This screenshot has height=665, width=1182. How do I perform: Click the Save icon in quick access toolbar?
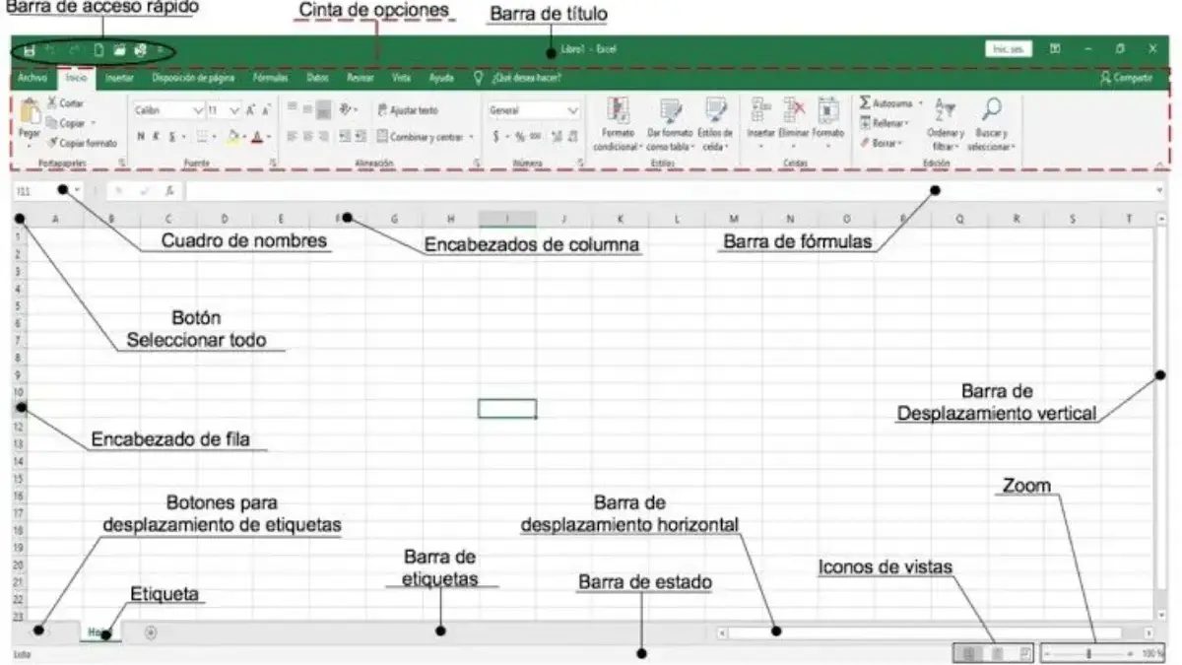(31, 49)
